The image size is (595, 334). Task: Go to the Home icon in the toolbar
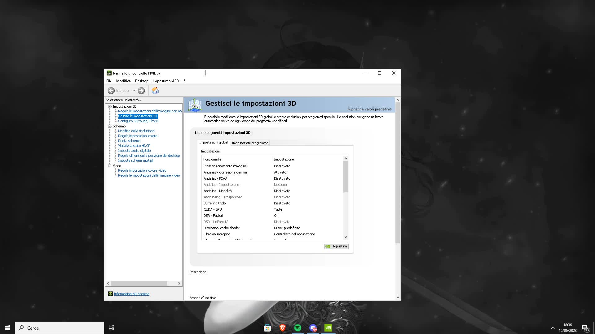(155, 90)
